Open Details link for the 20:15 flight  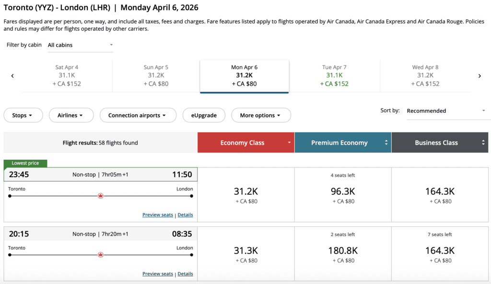pos(185,274)
